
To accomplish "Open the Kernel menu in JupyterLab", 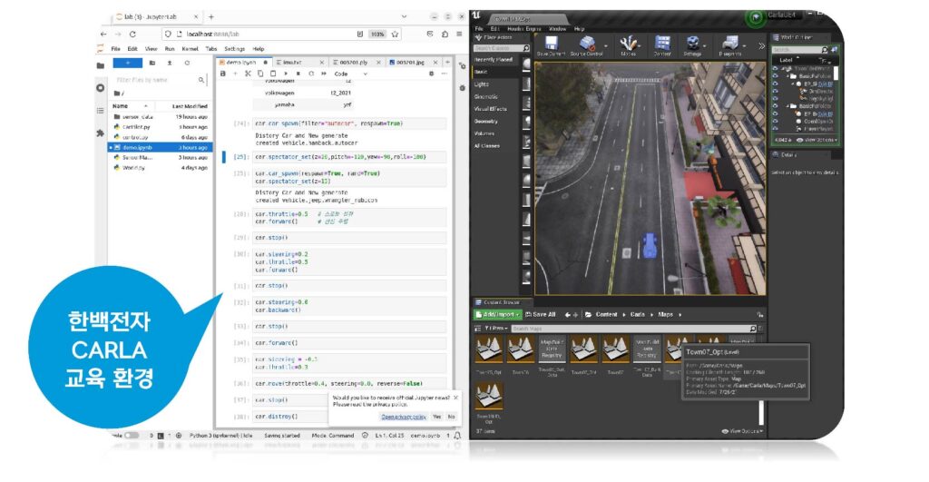I will point(190,49).
